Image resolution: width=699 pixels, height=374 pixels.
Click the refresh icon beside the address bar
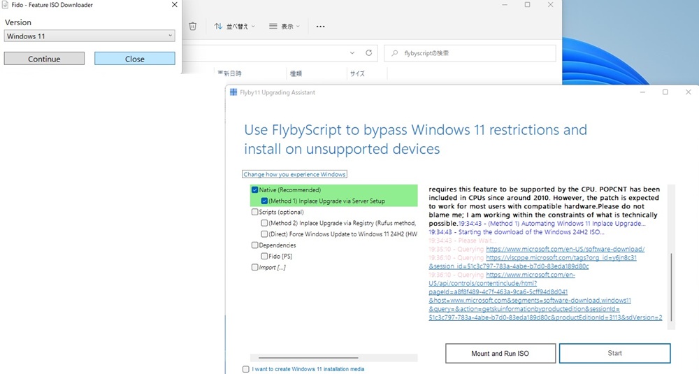click(x=370, y=53)
